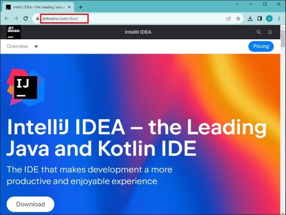Minimize the browser window

251,4
